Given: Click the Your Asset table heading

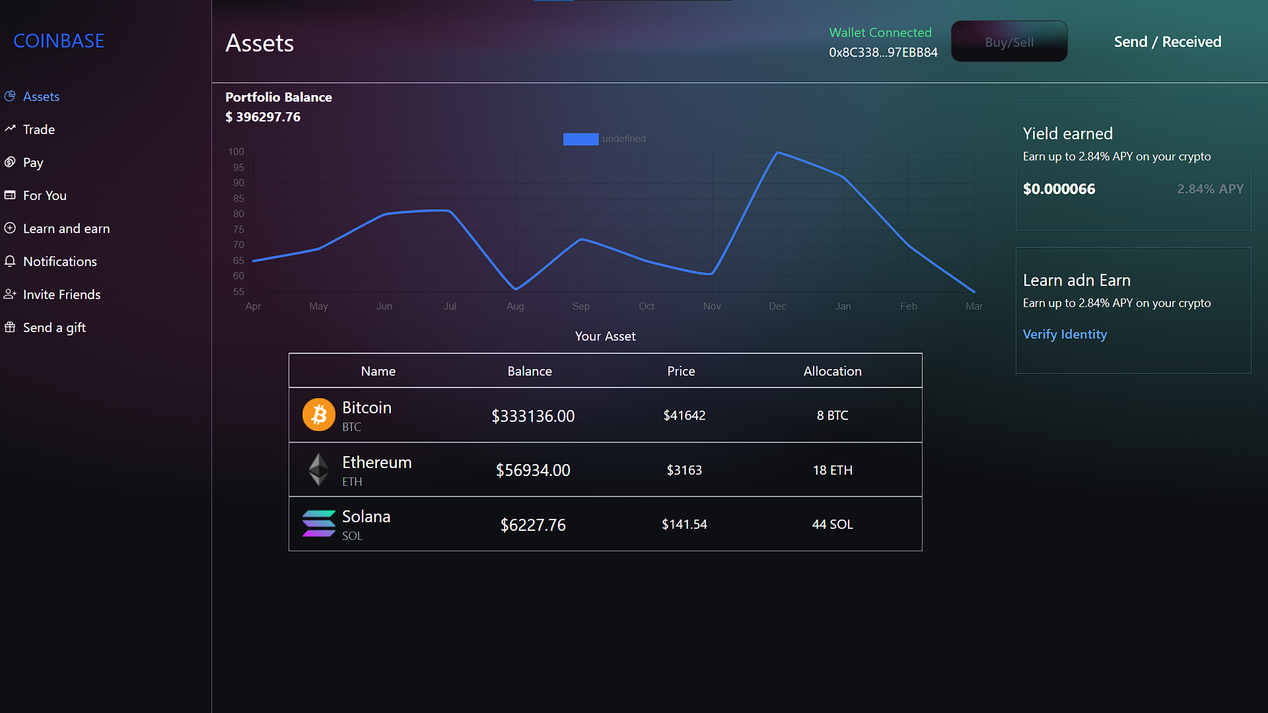Looking at the screenshot, I should 605,336.
